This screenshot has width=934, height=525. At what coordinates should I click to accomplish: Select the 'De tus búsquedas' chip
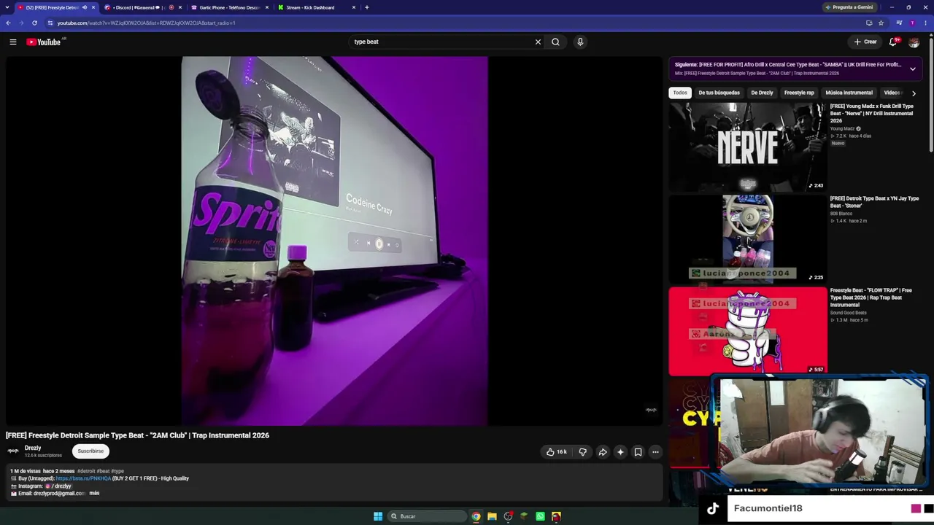719,93
